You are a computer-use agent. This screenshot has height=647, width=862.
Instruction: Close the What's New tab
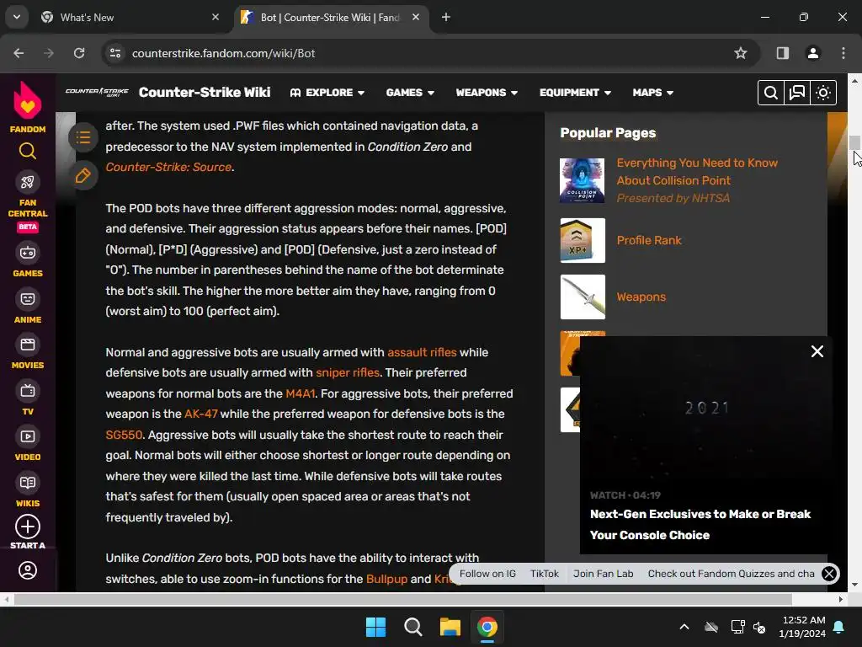tap(215, 17)
